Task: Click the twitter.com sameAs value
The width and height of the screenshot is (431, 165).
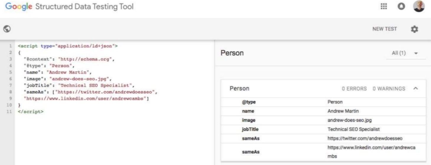Action: (365, 138)
